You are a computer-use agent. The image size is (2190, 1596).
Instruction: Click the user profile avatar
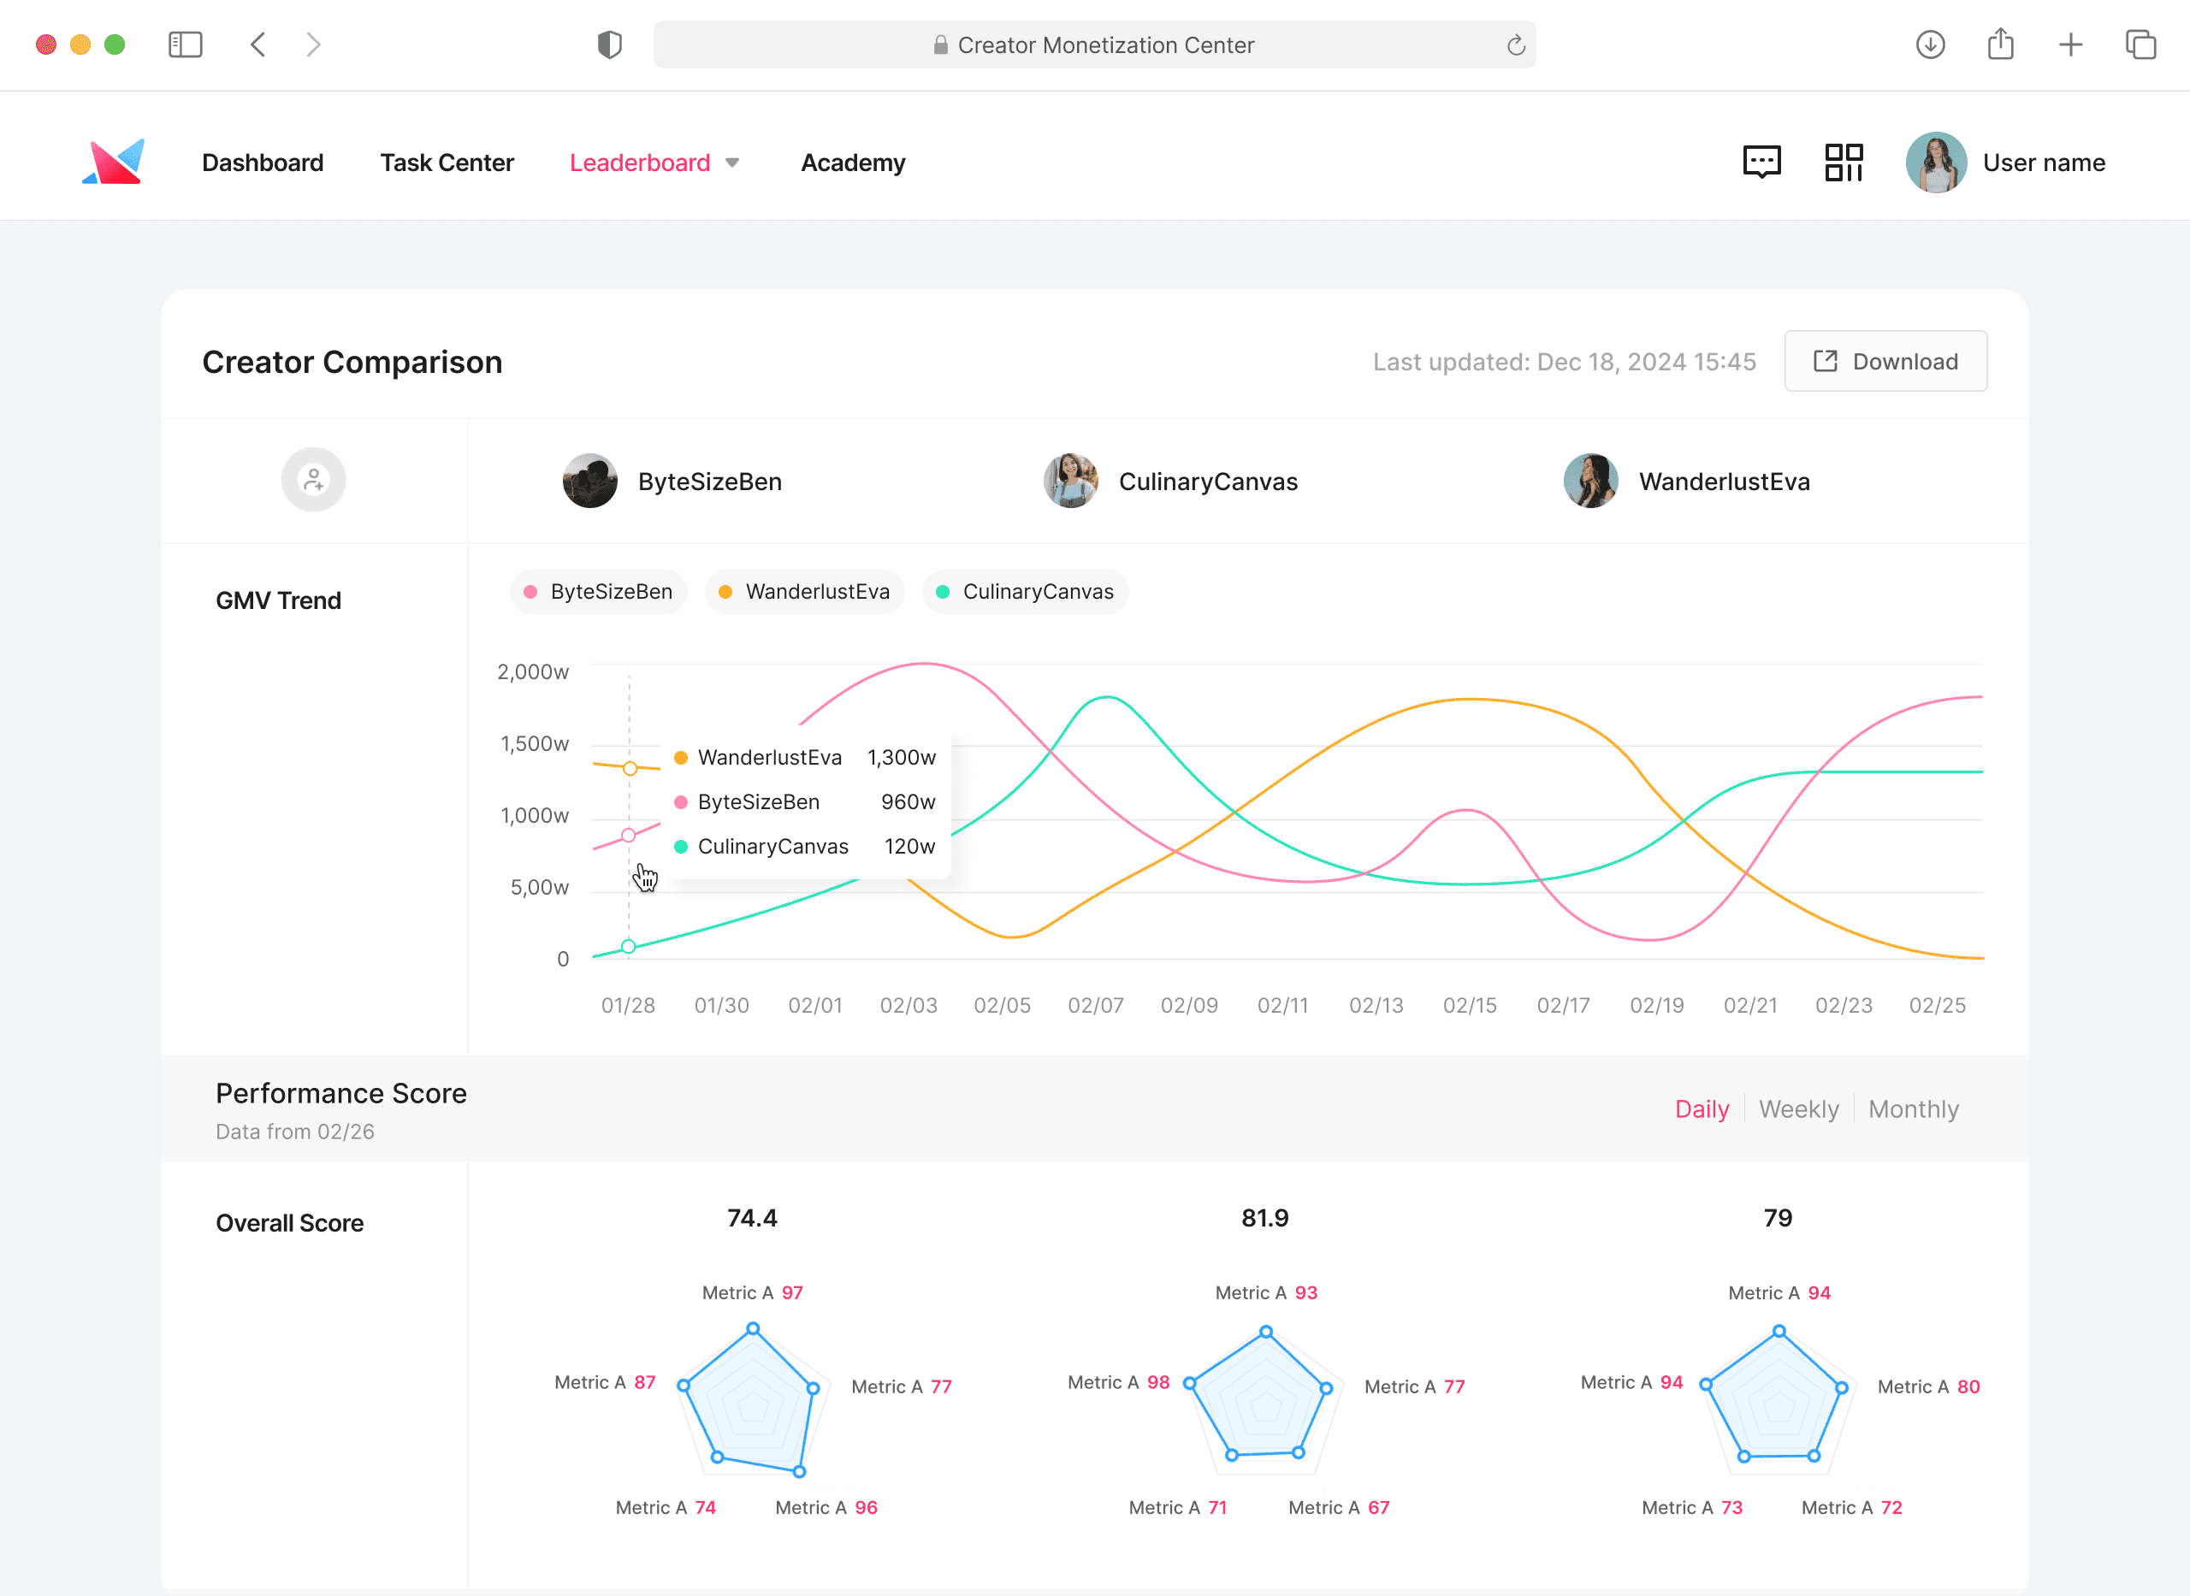(1936, 163)
